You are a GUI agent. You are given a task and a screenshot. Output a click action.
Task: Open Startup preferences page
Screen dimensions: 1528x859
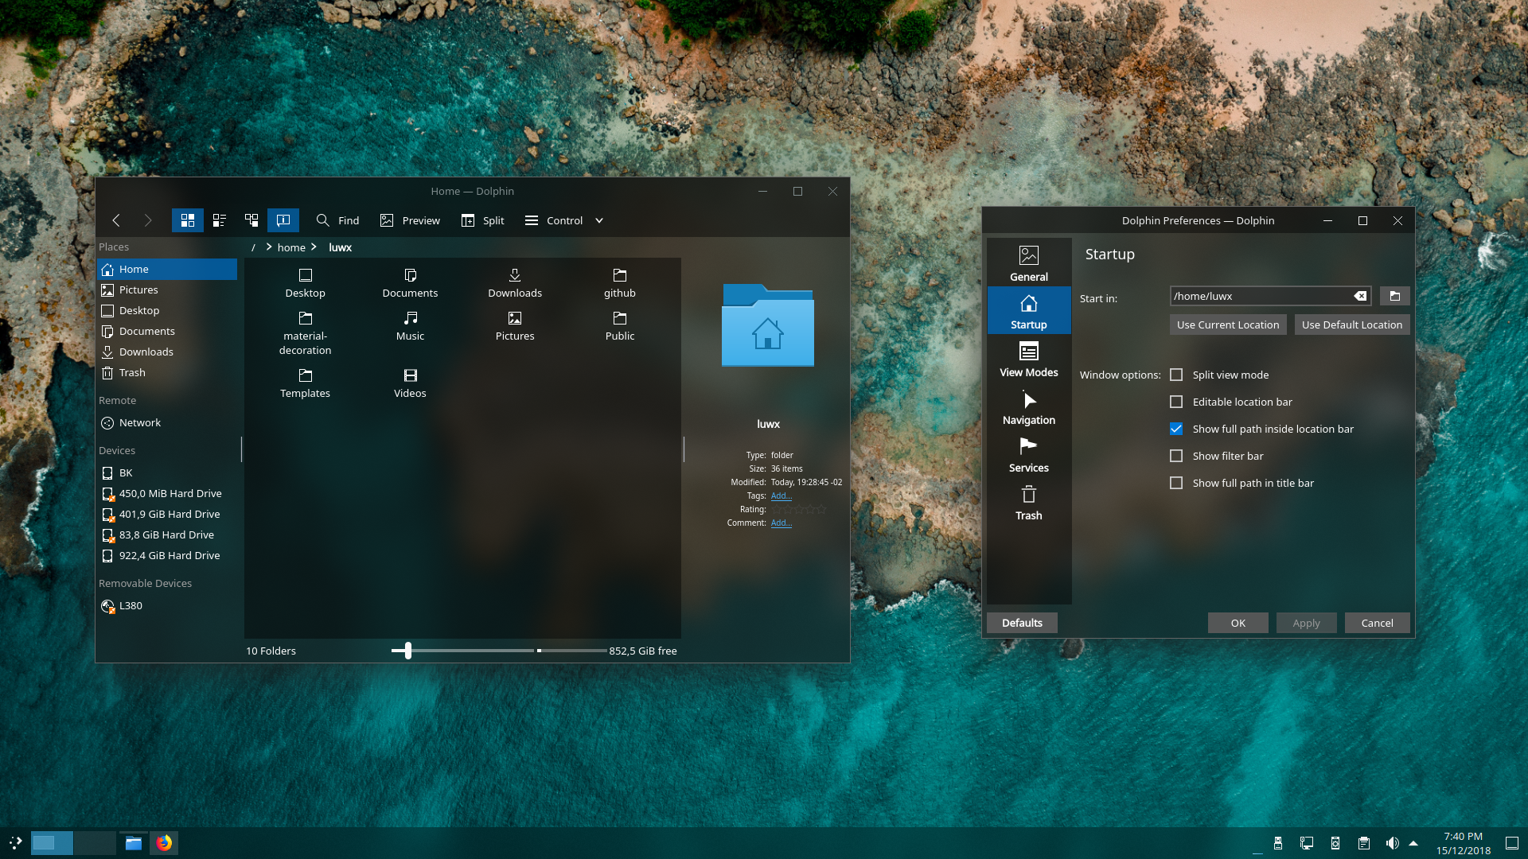click(x=1029, y=312)
